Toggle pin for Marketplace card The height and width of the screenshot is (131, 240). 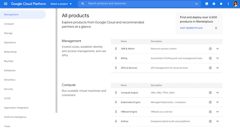216,28
